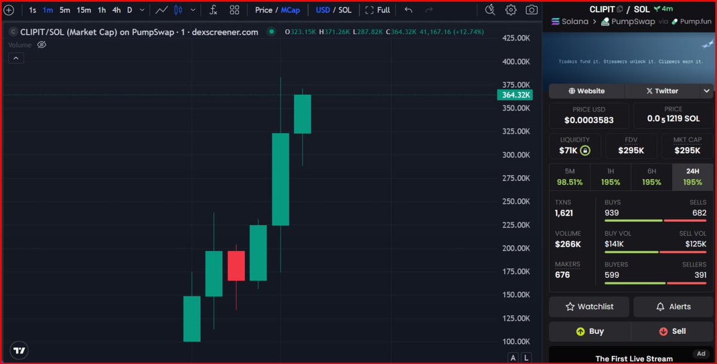Collapse the indicator legend with the chevron

16,58
